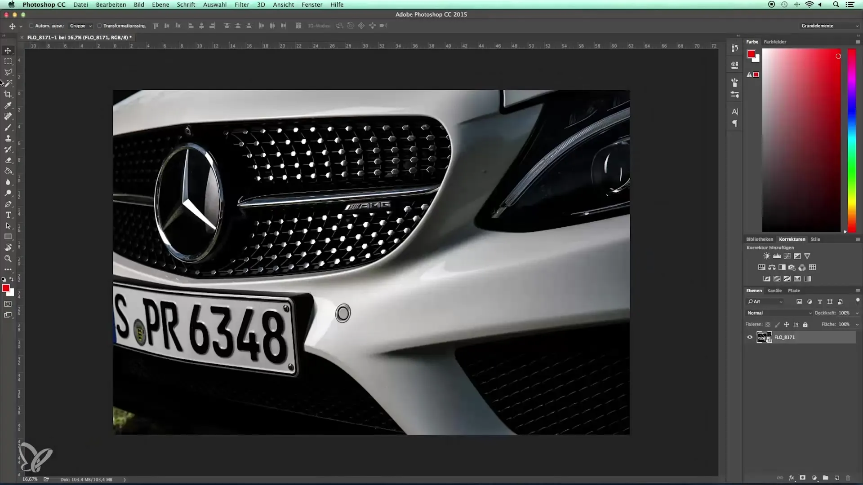The width and height of the screenshot is (863, 485).
Task: Click the FLO_8171 layer thumbnail
Action: pyautogui.click(x=764, y=337)
